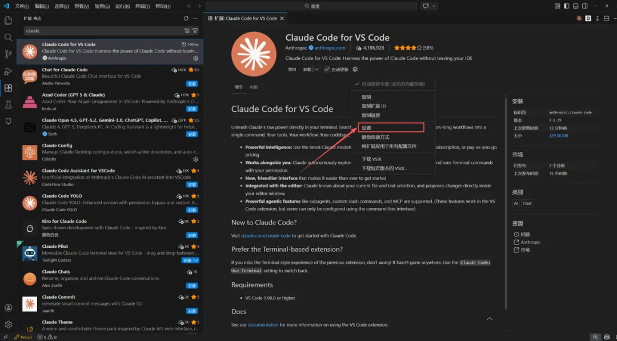Toggle the 自动更新 checkbox
This screenshot has width=617, height=341.
click(327, 70)
